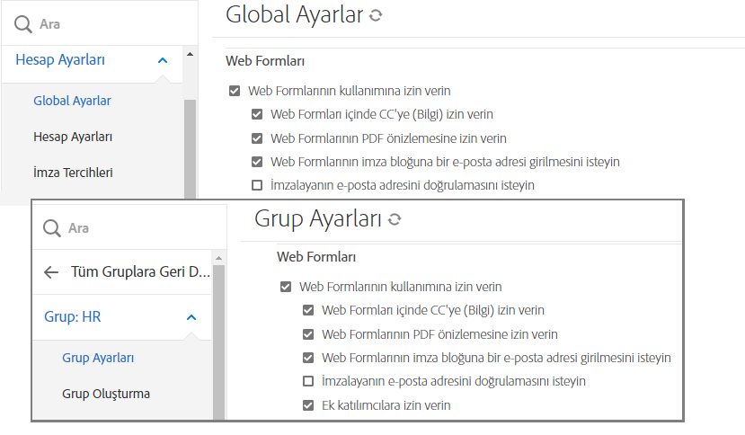Collapse the Grup: HR section chevron

(x=191, y=317)
